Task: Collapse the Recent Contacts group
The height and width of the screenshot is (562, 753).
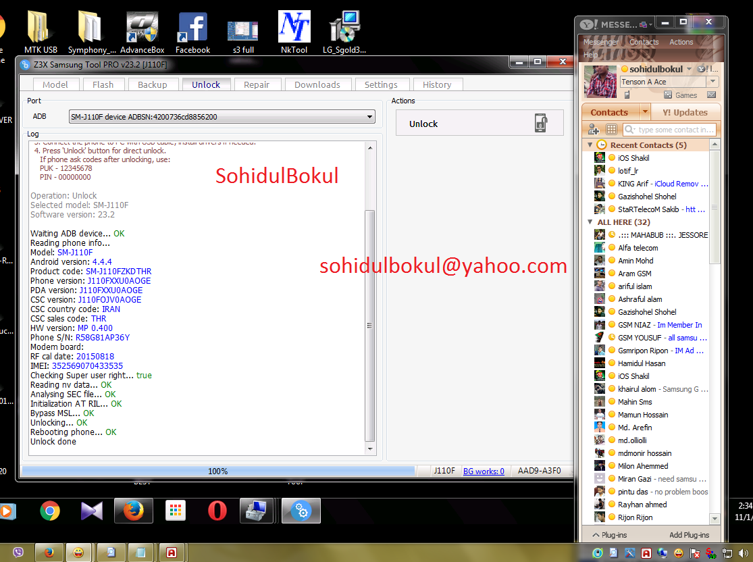Action: (590, 145)
